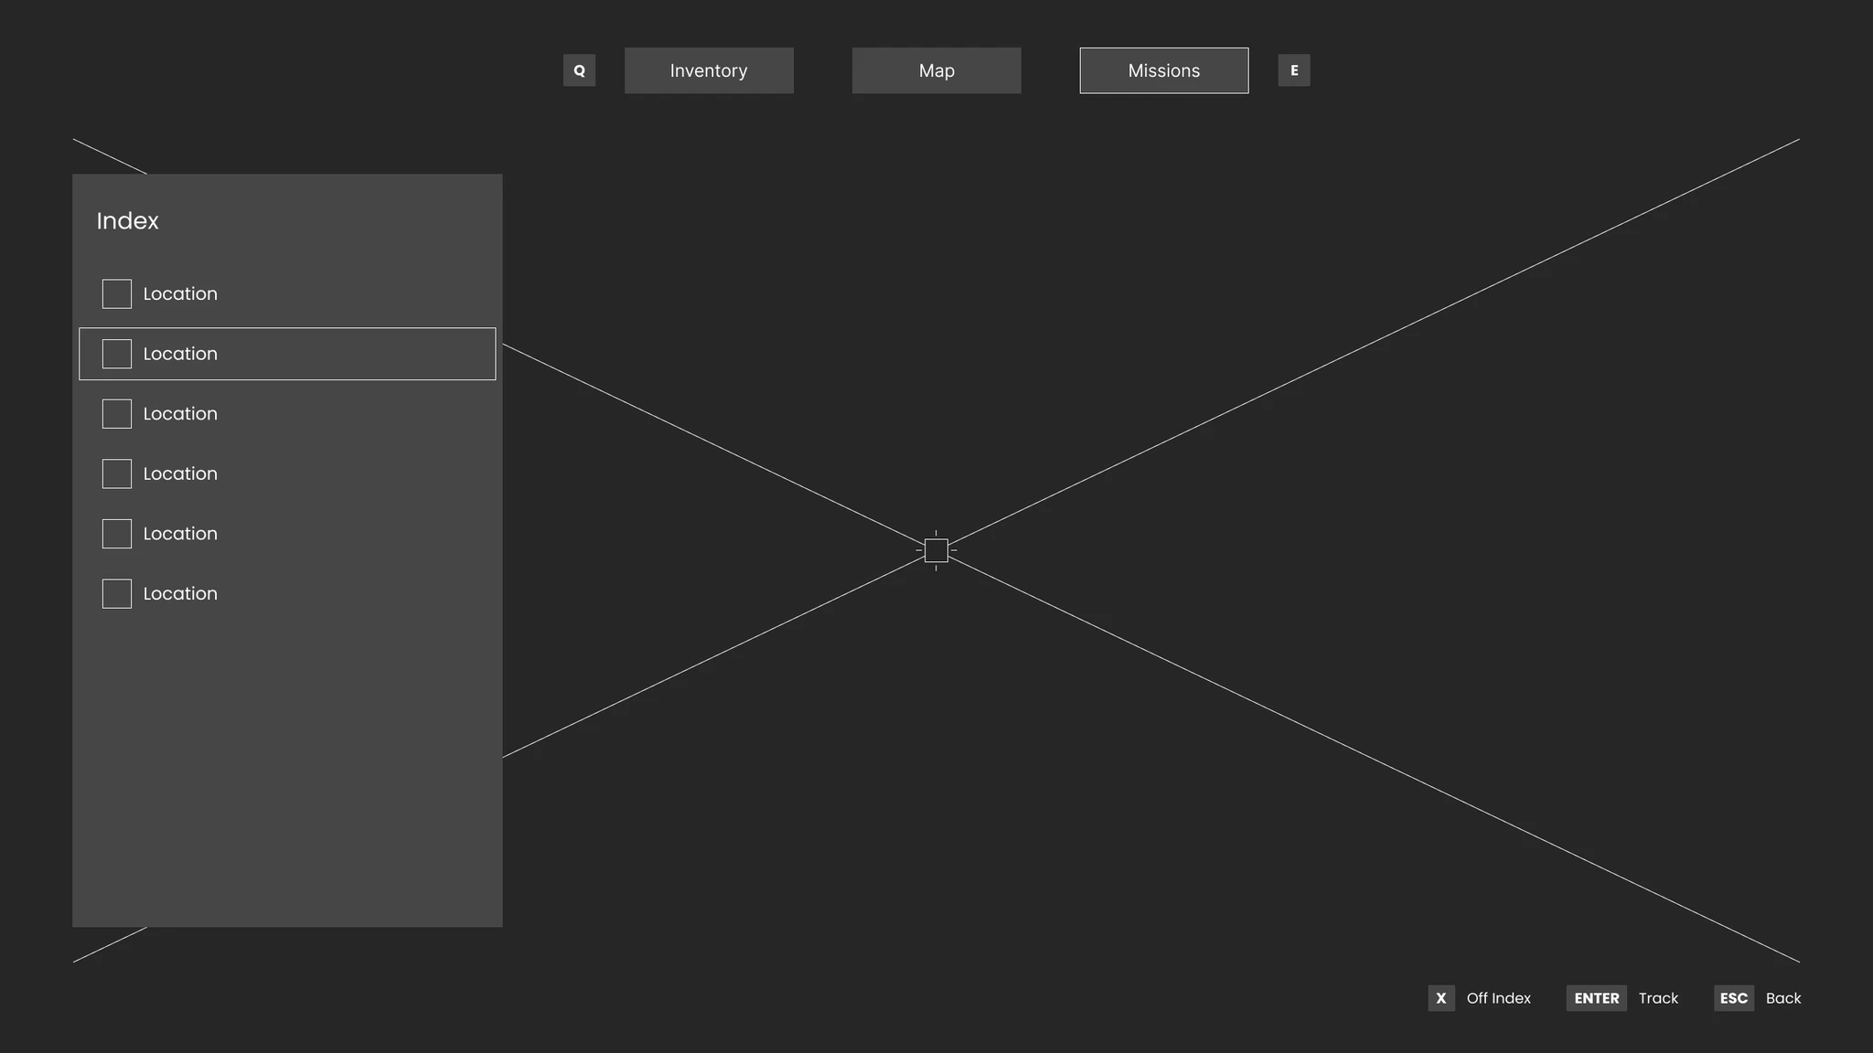The image size is (1873, 1053).
Task: Toggle the third Location checkbox
Action: [117, 414]
